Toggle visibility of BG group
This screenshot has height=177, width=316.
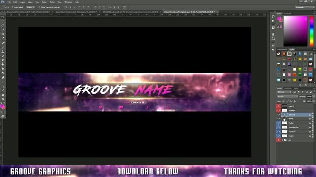click(x=279, y=140)
